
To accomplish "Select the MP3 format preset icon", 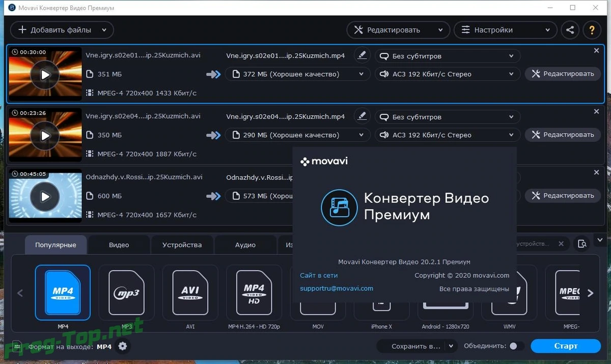I will 127,293.
